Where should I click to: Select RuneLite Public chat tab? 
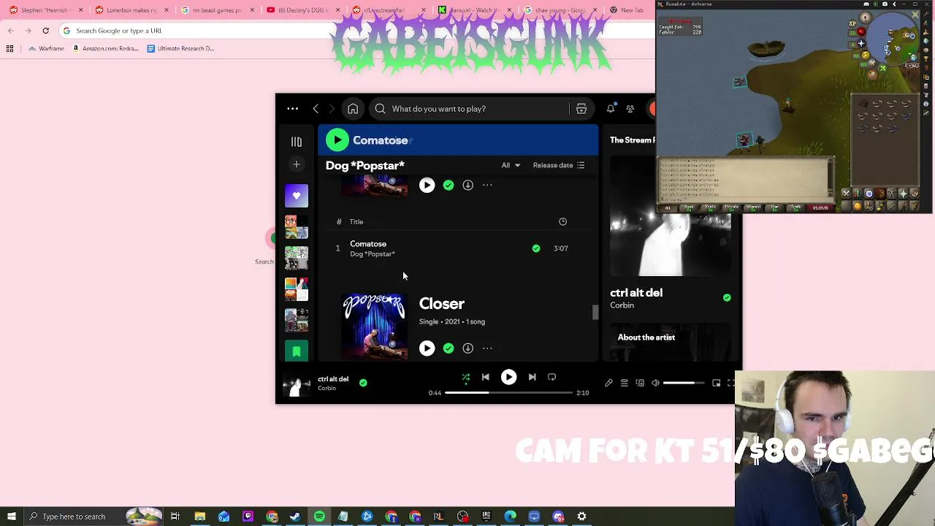click(710, 207)
